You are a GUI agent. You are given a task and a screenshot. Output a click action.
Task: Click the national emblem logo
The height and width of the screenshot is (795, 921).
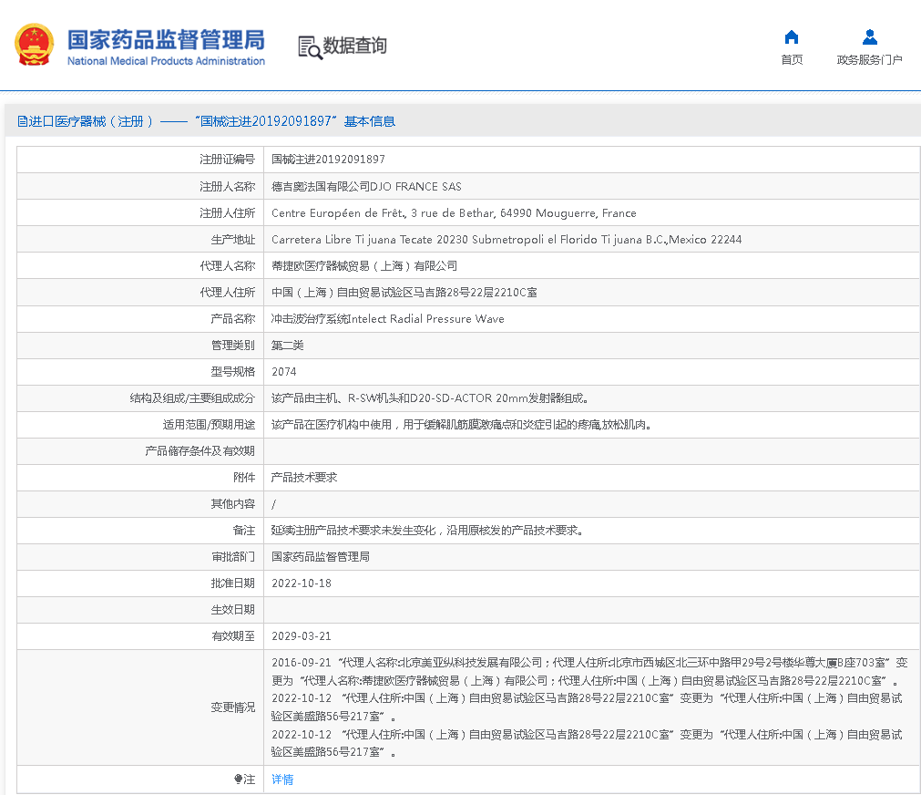(34, 45)
